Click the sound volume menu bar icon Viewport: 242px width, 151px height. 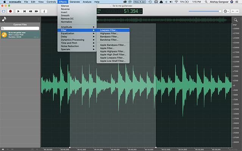pyautogui.click(x=171, y=2)
